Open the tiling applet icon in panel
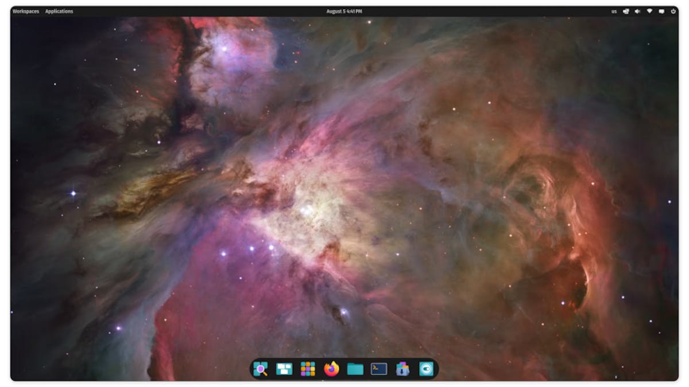Screen dimensions: 689x387 coord(626,11)
